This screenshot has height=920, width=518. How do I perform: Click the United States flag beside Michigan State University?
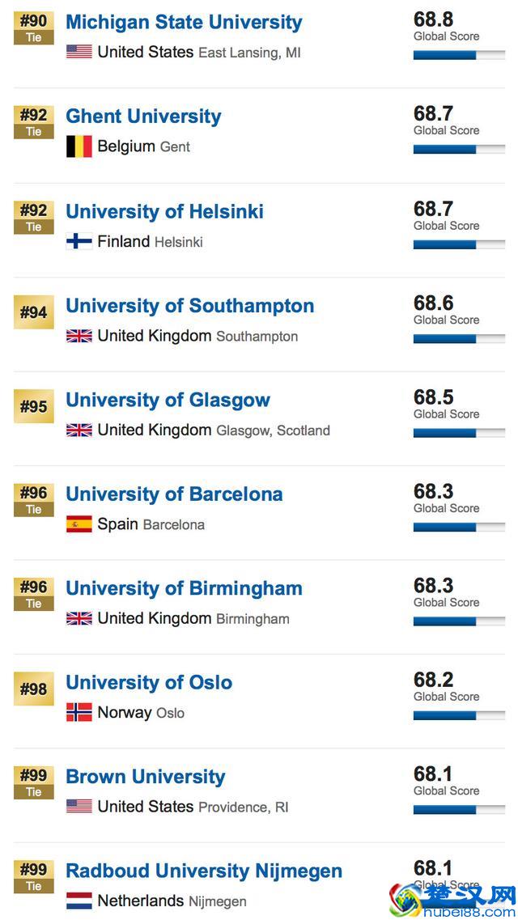[x=77, y=52]
